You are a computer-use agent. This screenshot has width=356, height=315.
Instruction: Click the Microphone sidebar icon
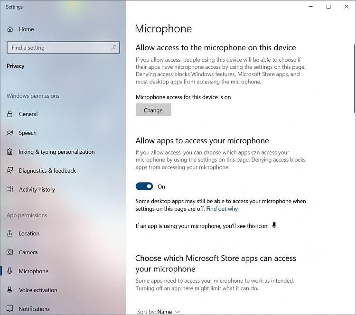9,271
